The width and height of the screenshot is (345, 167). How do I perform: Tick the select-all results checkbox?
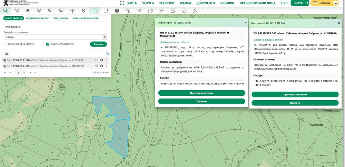(x=3, y=54)
